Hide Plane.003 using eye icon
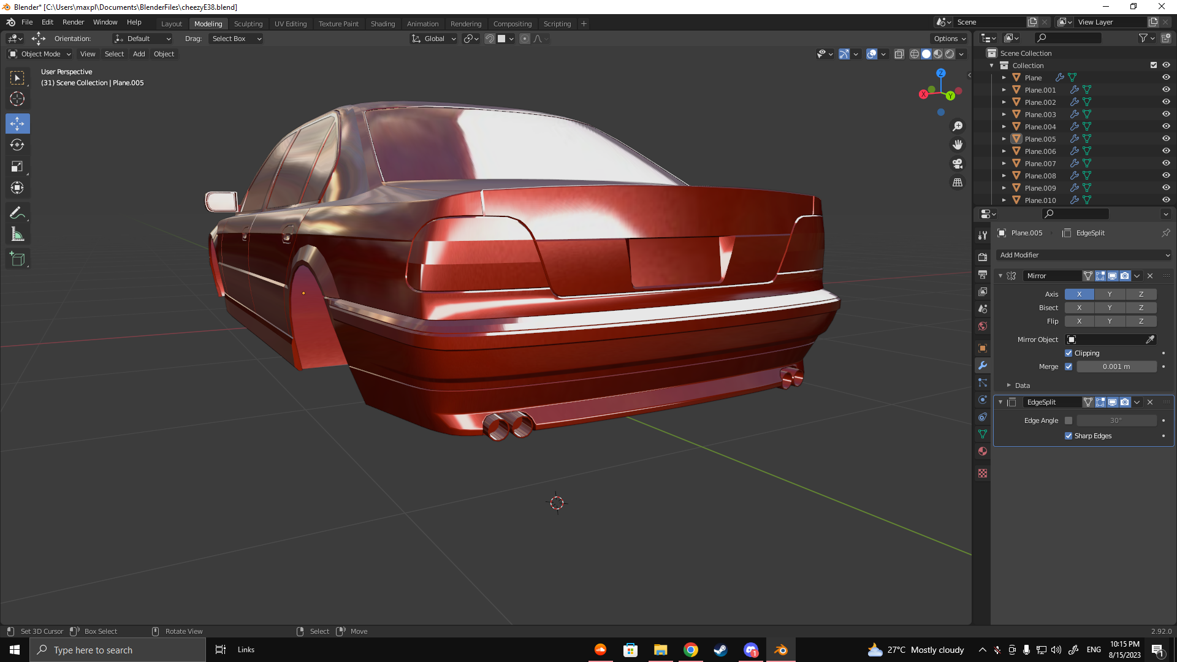Viewport: 1177px width, 662px height. (1166, 114)
